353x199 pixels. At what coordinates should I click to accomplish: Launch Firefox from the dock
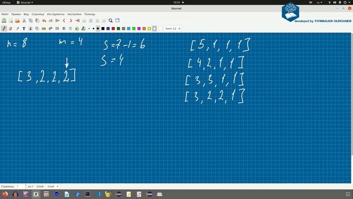click(5, 194)
